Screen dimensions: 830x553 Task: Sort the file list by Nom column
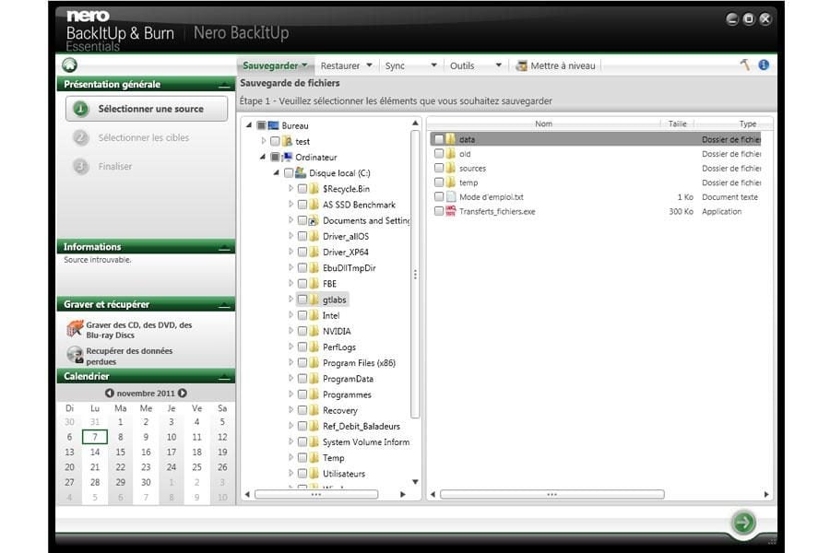[543, 124]
